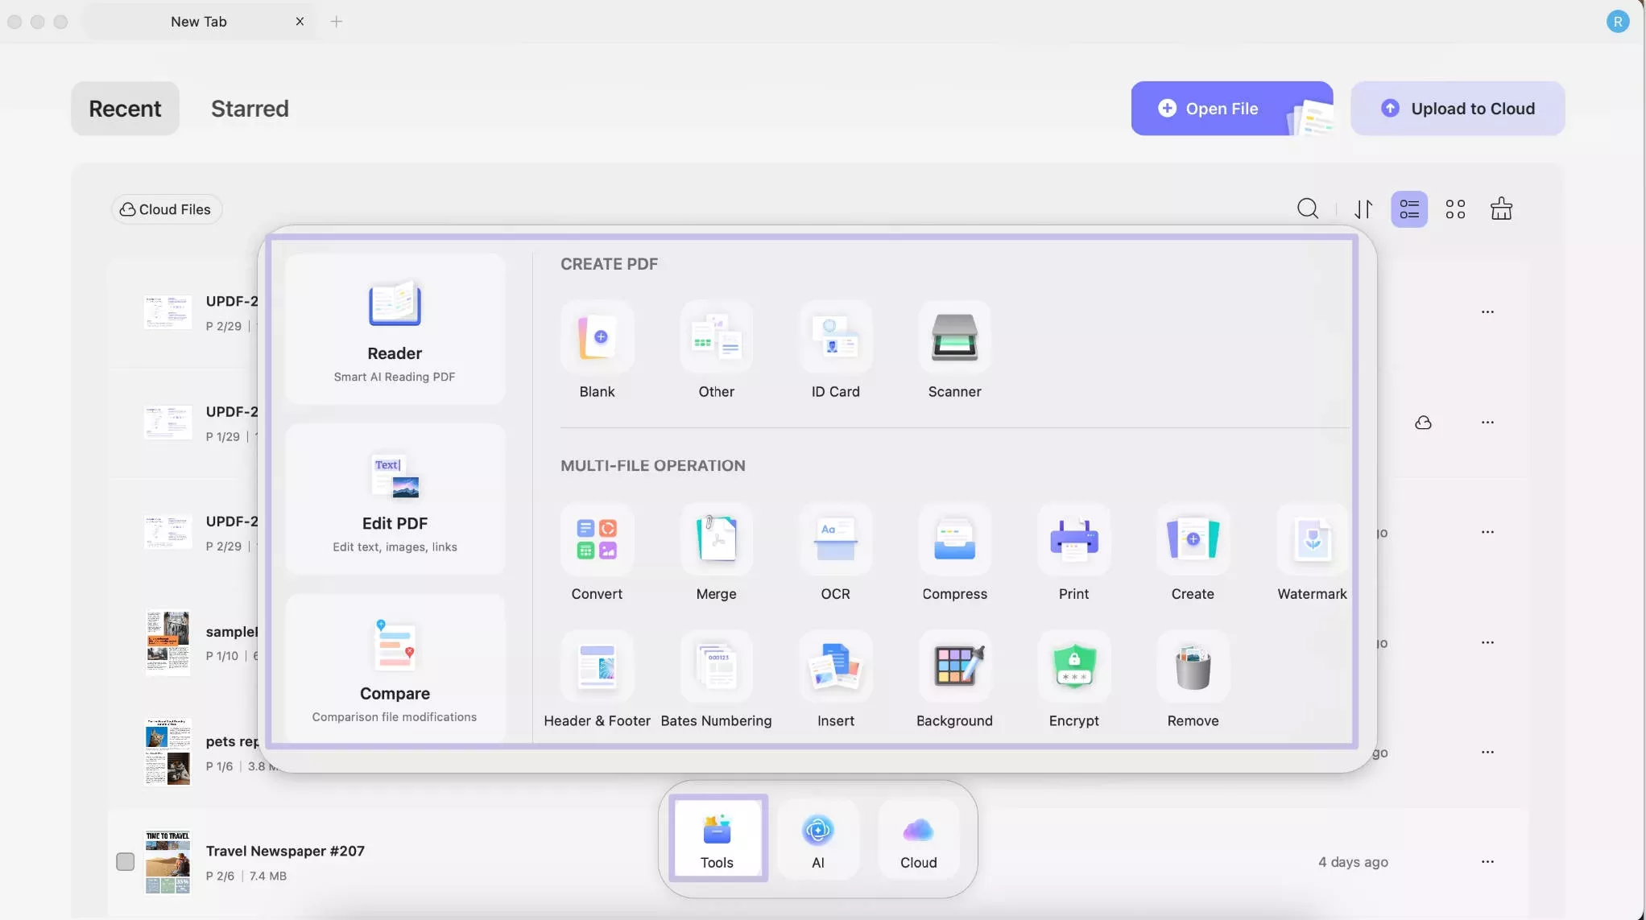Select the Compress tool icon
Screen dimensions: 1646x920
click(x=954, y=540)
